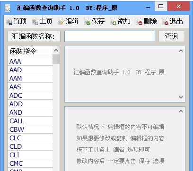Viewport: 193px width, 171px height.
Task: Select CMC in the instruction list
Action: pos(30,163)
